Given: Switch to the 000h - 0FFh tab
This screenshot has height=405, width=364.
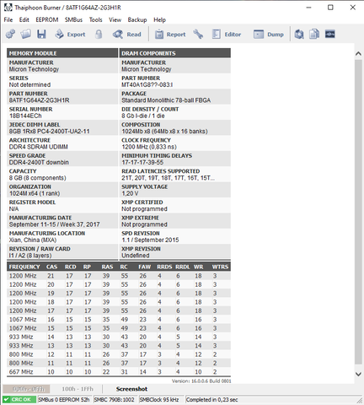Looking at the screenshot, I should [26, 389].
